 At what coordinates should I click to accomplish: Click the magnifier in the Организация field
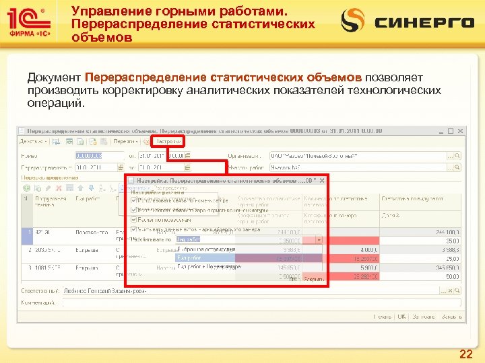pos(457,156)
